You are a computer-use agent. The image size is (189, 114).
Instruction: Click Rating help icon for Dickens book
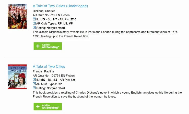[34, 28]
